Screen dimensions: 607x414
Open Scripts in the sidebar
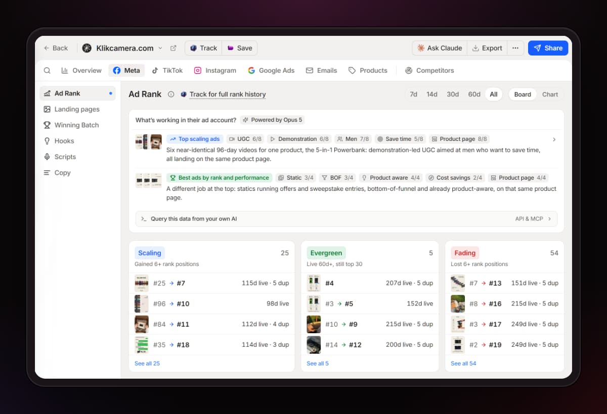tap(77, 157)
